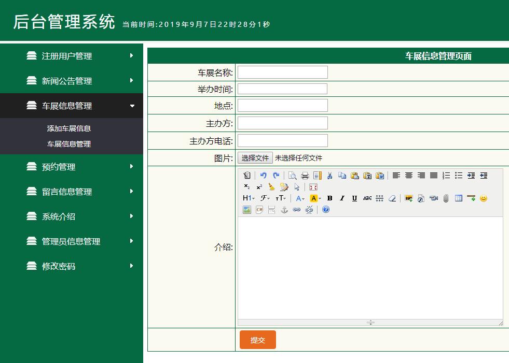Toggle italic formatting
The height and width of the screenshot is (363, 509).
click(342, 198)
